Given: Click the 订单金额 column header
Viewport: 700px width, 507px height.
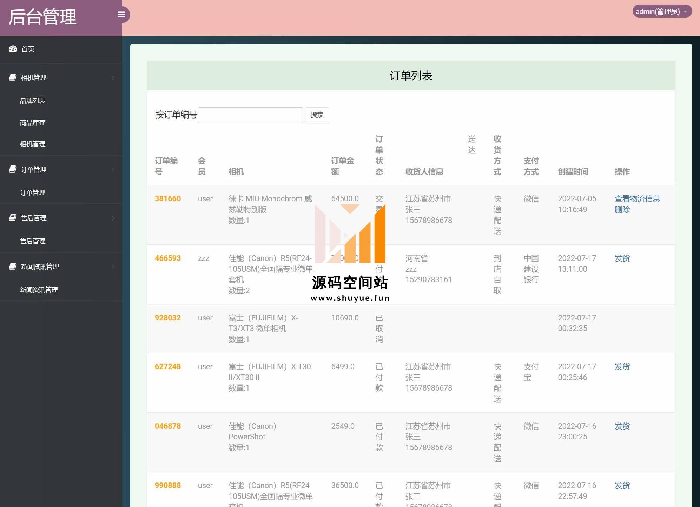Looking at the screenshot, I should (x=343, y=166).
